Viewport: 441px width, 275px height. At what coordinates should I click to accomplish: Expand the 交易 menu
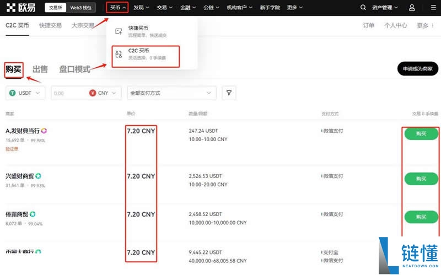(x=164, y=8)
